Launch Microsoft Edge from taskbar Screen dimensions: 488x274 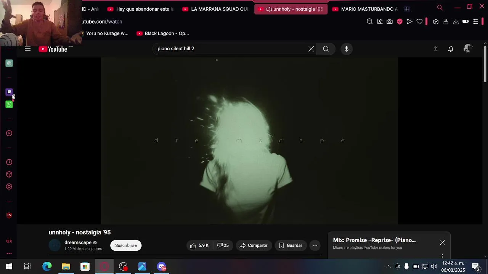[47, 266]
